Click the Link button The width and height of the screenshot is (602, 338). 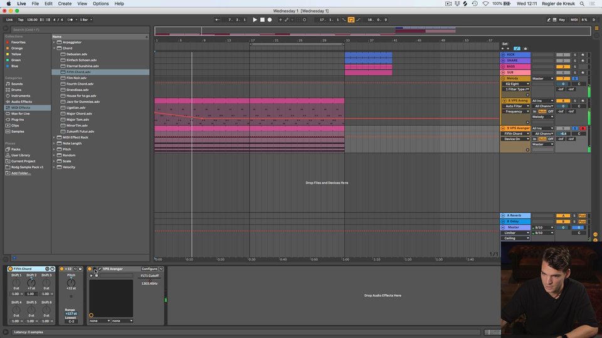(9, 19)
